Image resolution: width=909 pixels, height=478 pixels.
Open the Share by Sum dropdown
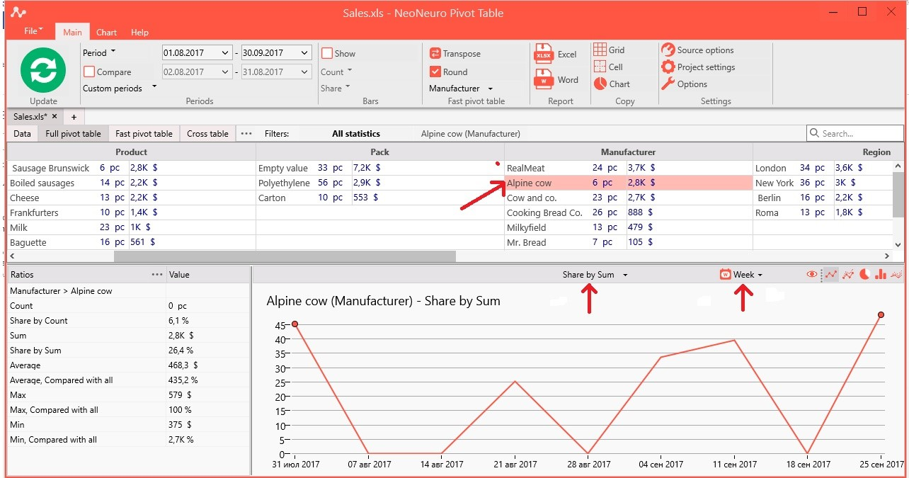click(x=595, y=275)
